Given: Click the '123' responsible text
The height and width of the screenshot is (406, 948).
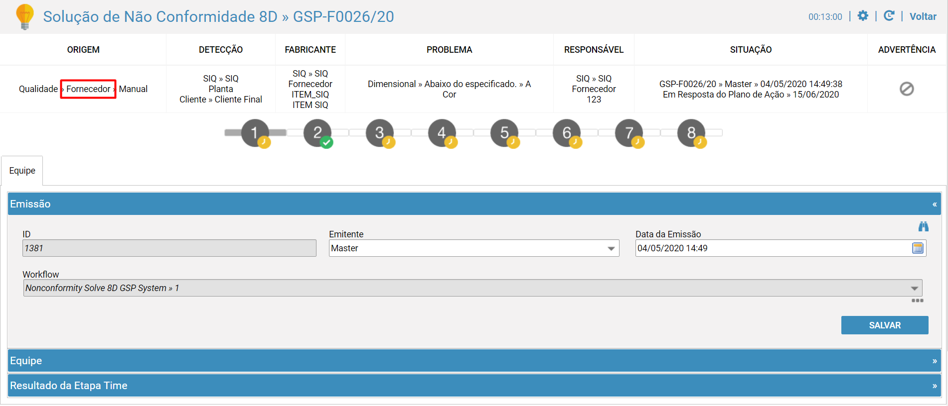Looking at the screenshot, I should pos(594,100).
